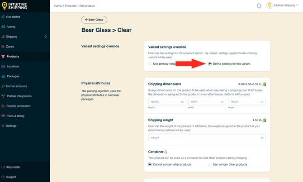Click the Shopify connection icon

click(x=3, y=106)
